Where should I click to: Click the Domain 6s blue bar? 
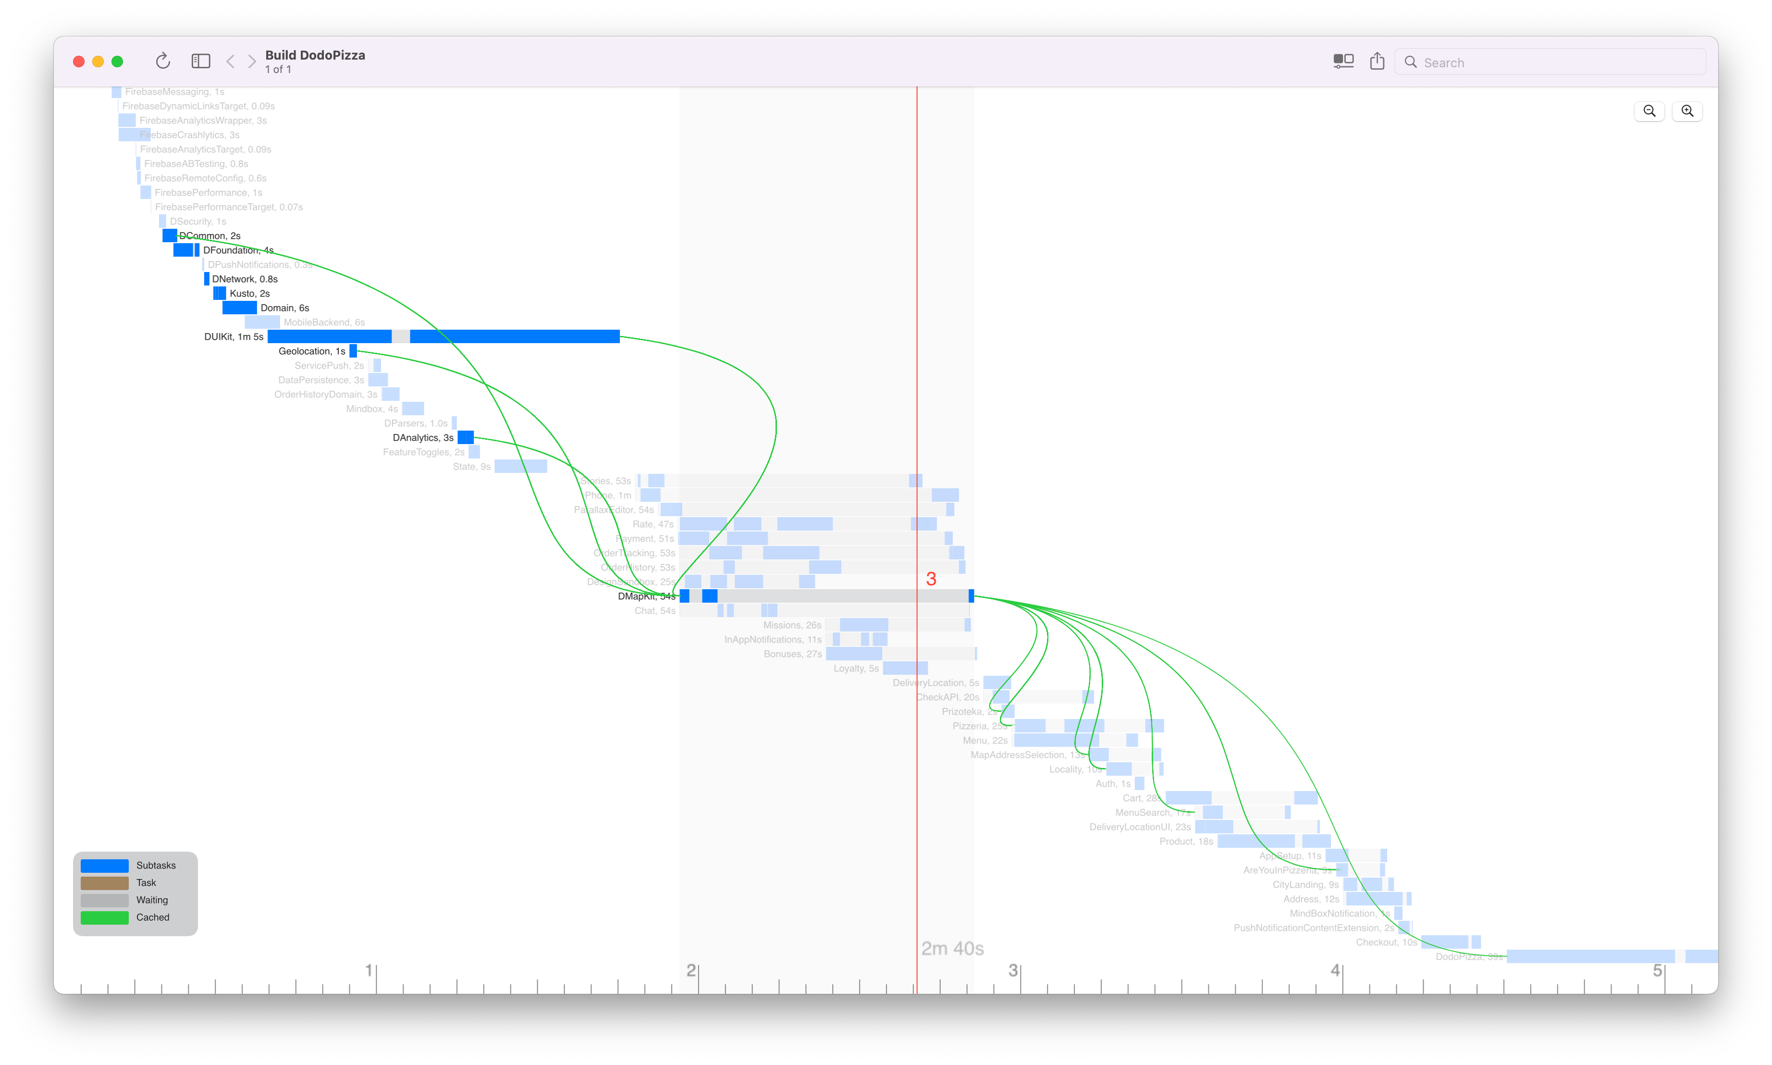tap(240, 308)
